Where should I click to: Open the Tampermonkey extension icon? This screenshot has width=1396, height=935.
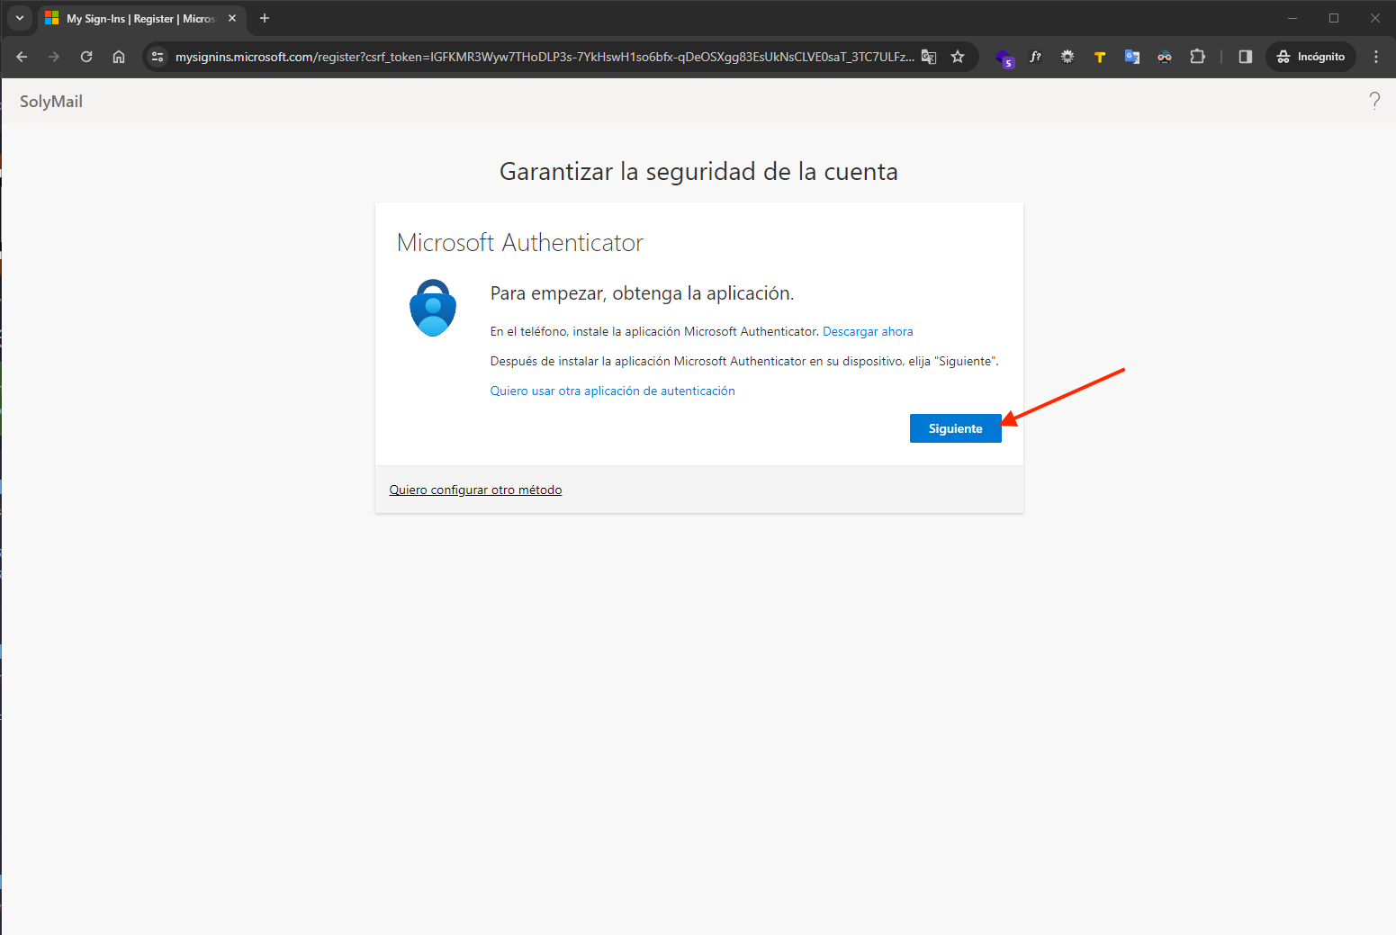point(1099,57)
